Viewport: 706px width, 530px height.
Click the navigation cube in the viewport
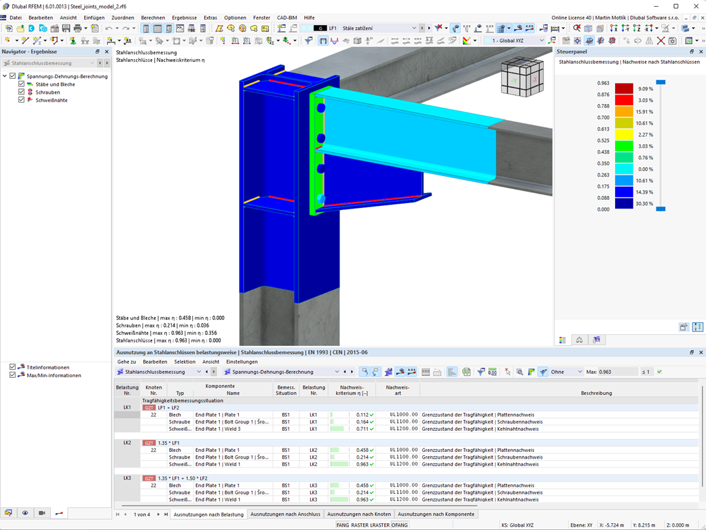[521, 79]
